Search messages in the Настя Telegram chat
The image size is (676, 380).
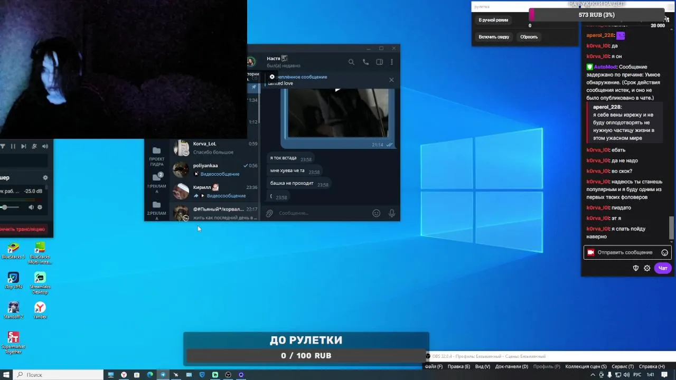(x=351, y=62)
